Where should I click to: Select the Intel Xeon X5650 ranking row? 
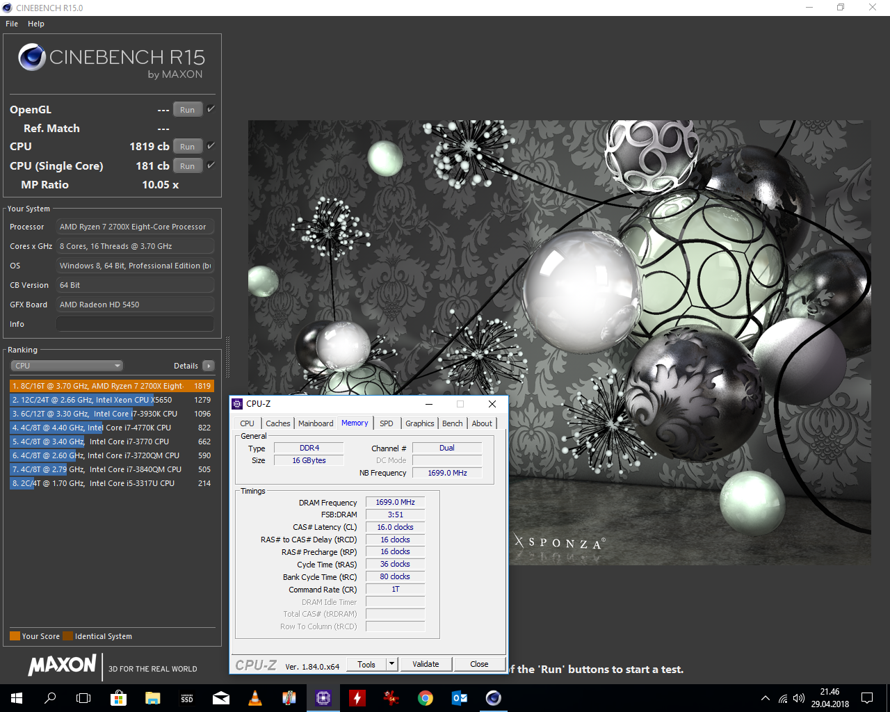click(x=111, y=400)
